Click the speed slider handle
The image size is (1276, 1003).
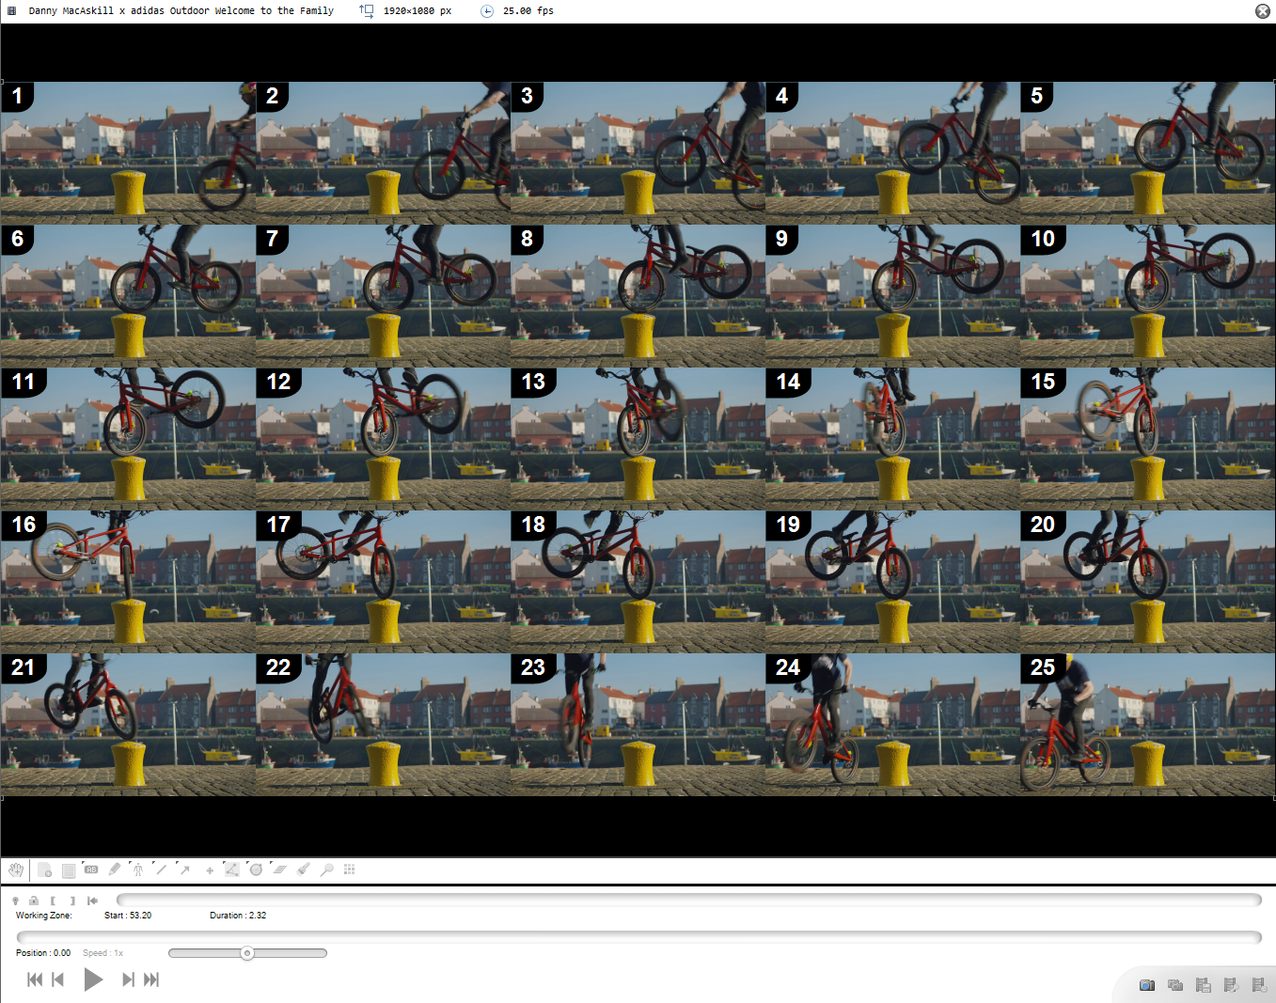click(x=247, y=953)
